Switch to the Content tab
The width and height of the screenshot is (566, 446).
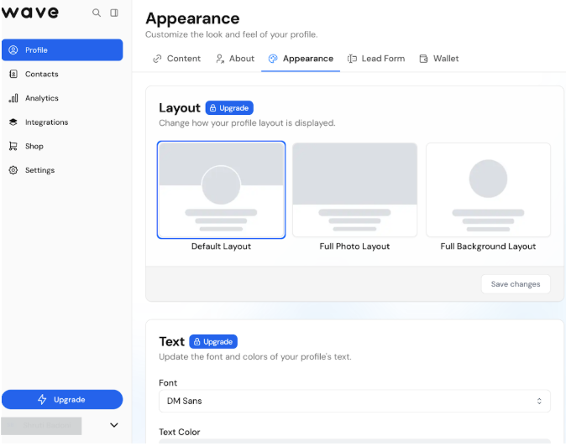[x=176, y=59]
